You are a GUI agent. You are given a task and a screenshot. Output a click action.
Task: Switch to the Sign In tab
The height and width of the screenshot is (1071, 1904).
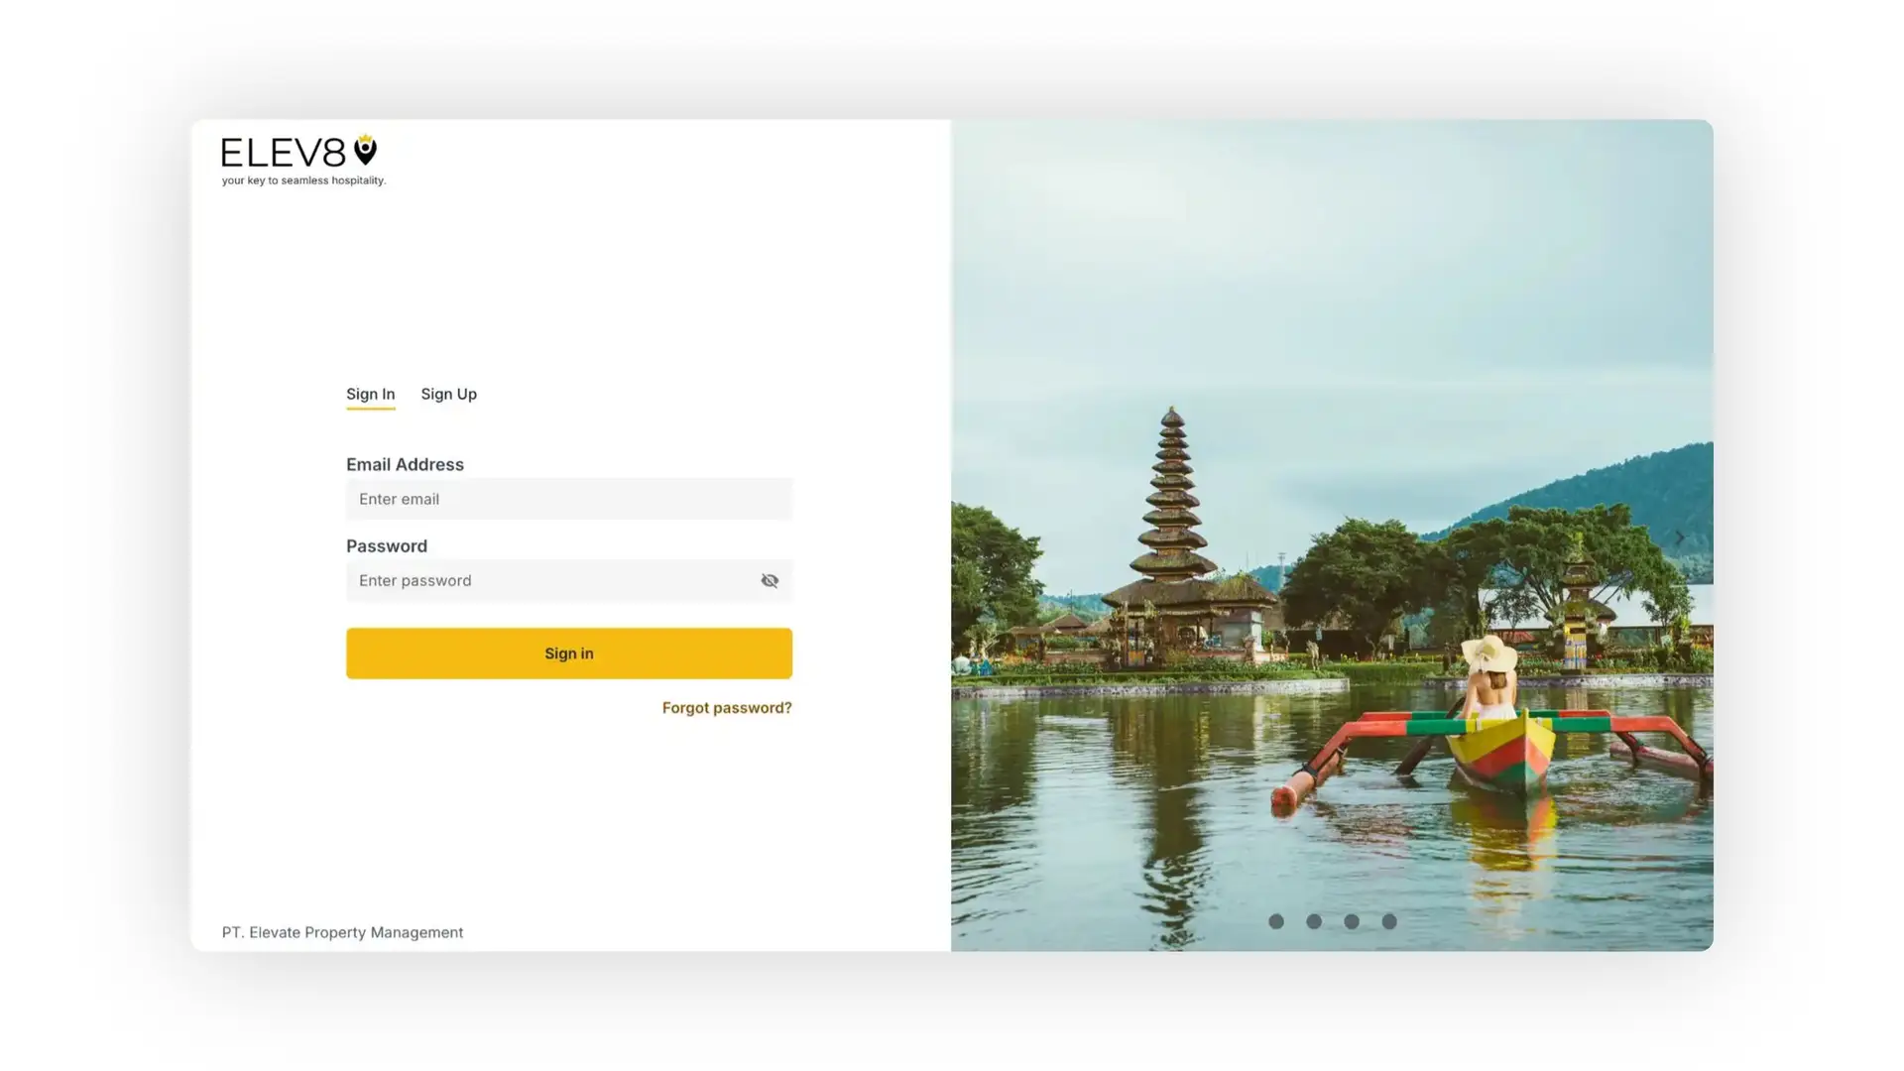tap(370, 394)
